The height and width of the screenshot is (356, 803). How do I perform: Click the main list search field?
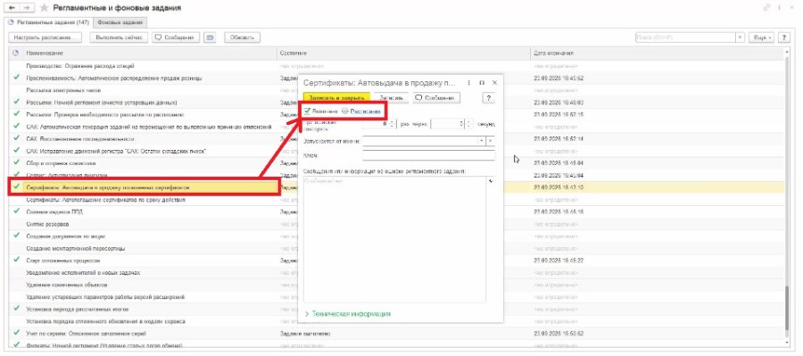pos(685,37)
